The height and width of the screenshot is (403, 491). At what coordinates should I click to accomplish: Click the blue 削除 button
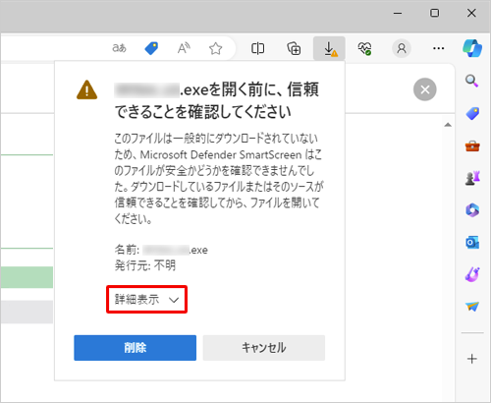point(135,348)
